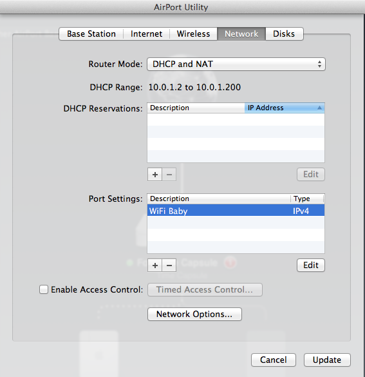The height and width of the screenshot is (377, 365).
Task: Enable Access Control checkbox
Action: 44,289
